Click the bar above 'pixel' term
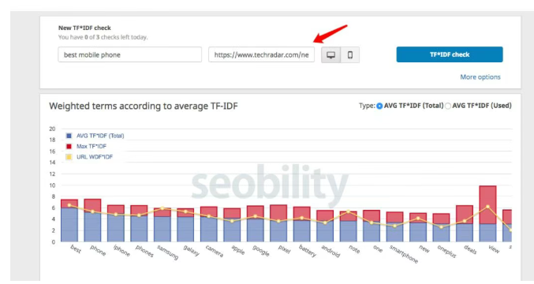This screenshot has width=534, height=284. [278, 223]
